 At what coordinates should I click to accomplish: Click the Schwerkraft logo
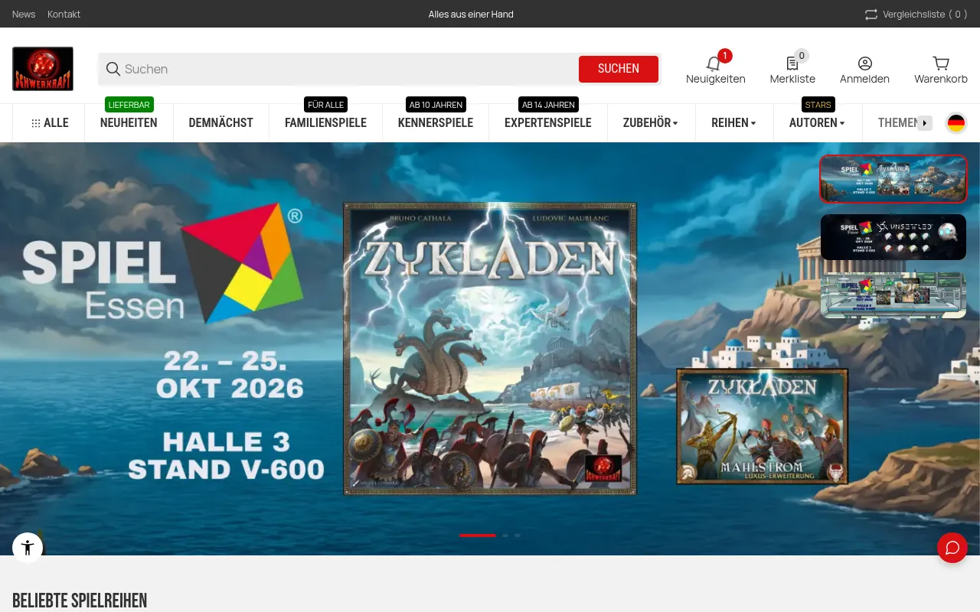[x=43, y=69]
